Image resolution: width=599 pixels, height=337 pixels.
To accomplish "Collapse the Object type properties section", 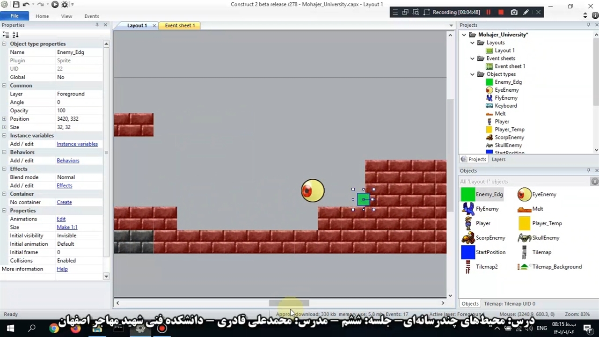I will 4,44.
